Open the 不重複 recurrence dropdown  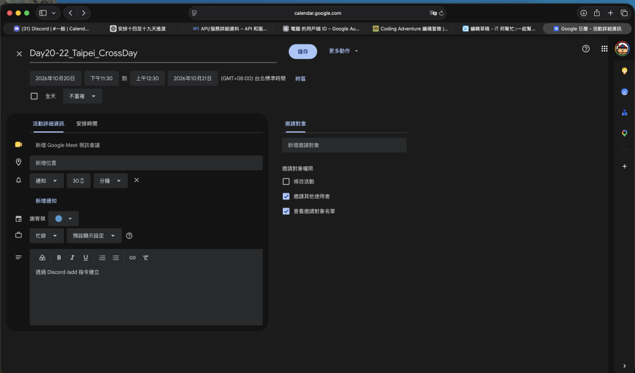[x=82, y=96]
